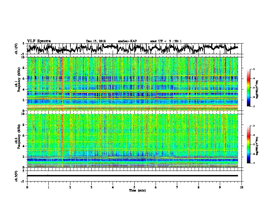This screenshot has height=210, width=272.
Task: Click time axis tick label '2'
Action: click(70, 187)
